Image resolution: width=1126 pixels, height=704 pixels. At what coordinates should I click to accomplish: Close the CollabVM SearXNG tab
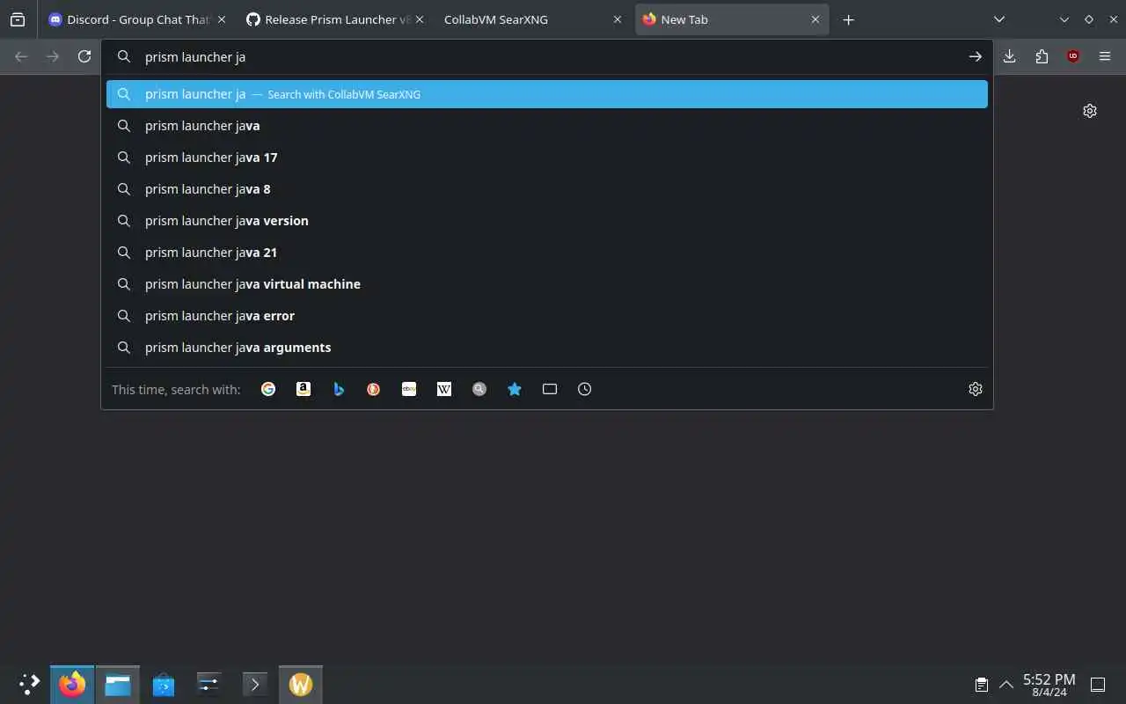pos(618,19)
